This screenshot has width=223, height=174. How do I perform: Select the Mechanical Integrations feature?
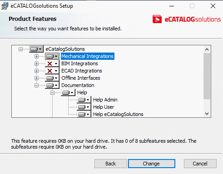click(x=88, y=56)
